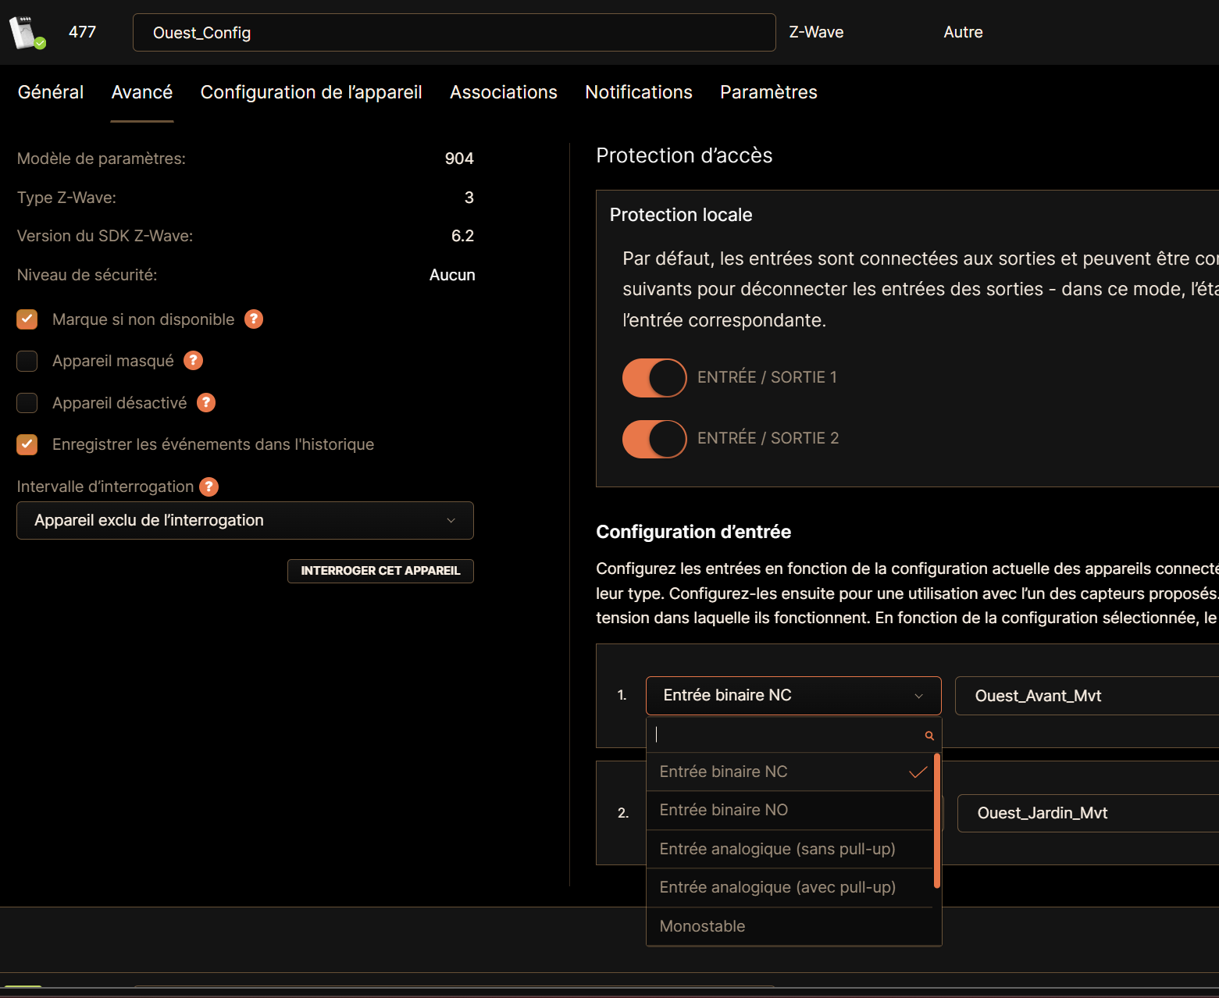The width and height of the screenshot is (1219, 998).
Task: Go to Associations tab
Action: pyautogui.click(x=504, y=92)
